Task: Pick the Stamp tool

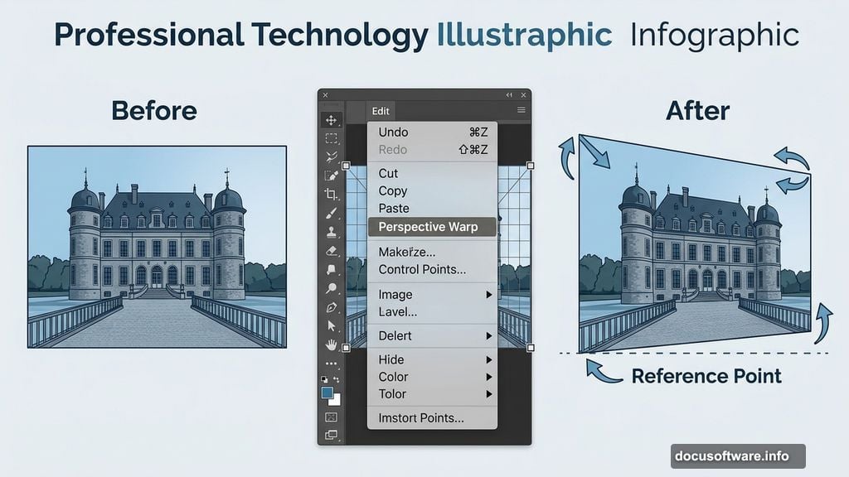Action: (332, 232)
